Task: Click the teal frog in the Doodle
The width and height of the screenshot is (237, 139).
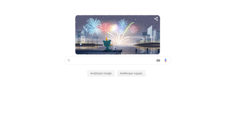Action: pyautogui.click(x=107, y=45)
